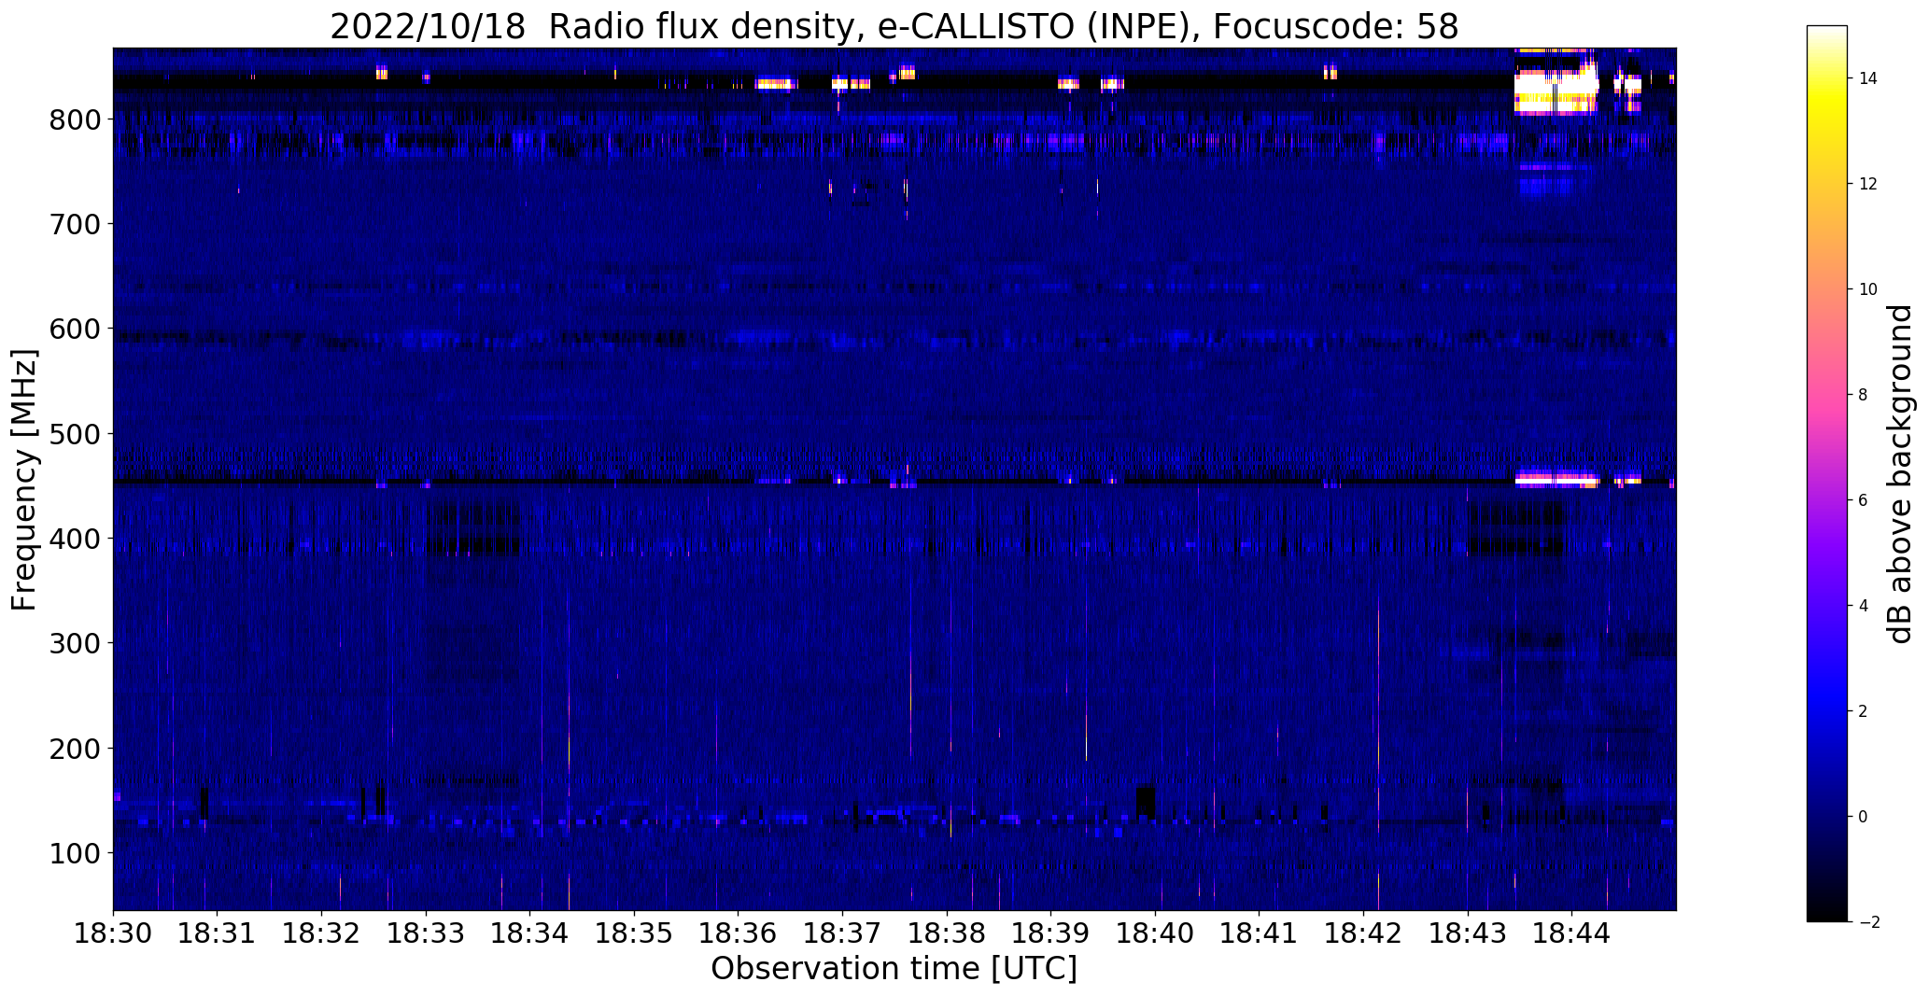This screenshot has height=996, width=1929.
Task: Click the plot title text
Action: point(894,27)
